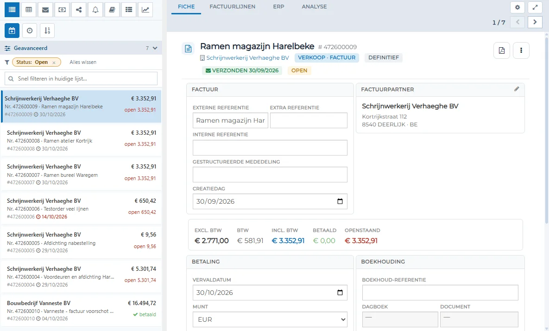Open the Creatiedag calendar picker

tap(340, 201)
